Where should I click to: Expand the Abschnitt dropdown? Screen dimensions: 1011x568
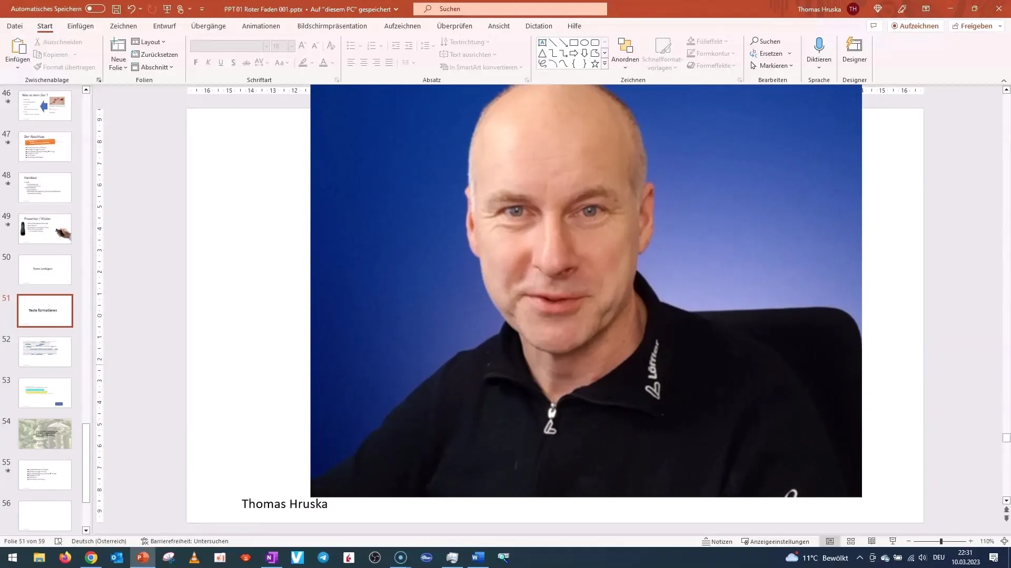coord(172,67)
